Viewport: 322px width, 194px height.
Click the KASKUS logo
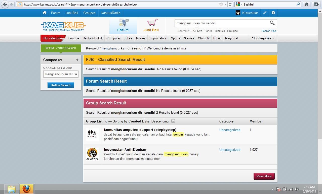click(63, 26)
